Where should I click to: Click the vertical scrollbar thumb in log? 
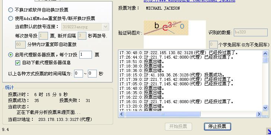coord(265,60)
